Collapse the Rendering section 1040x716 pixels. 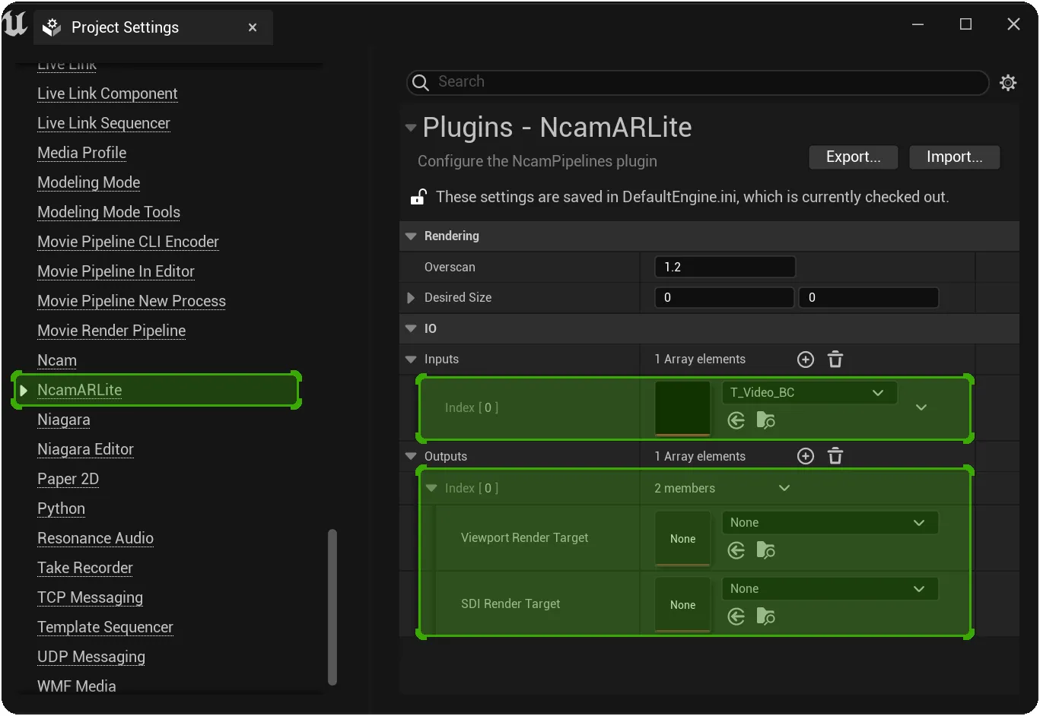(411, 236)
